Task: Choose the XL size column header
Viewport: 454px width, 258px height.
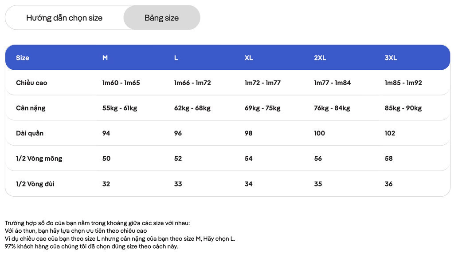Action: (249, 58)
